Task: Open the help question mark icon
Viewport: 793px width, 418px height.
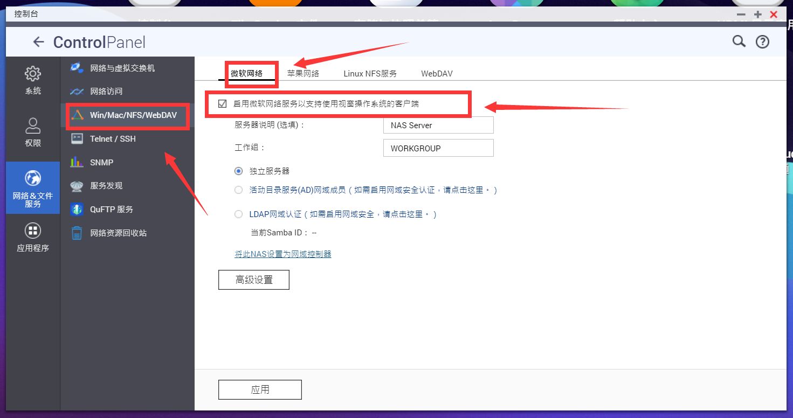Action: [762, 41]
